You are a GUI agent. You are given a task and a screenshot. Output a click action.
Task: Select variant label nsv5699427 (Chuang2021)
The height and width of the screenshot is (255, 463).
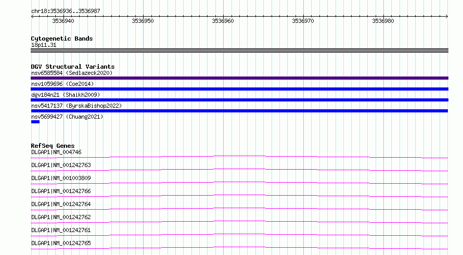coord(67,117)
